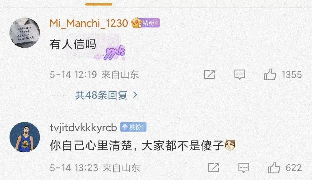Screen dimensions: 312x180
Task: Tap the share icon on Mi_Manchi_1230's comment
Action: tap(209, 74)
